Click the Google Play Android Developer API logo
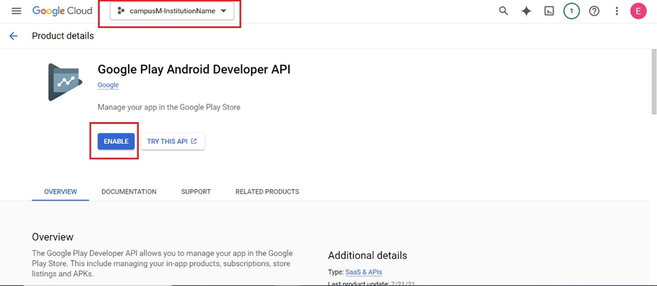657x286 pixels. [x=65, y=82]
